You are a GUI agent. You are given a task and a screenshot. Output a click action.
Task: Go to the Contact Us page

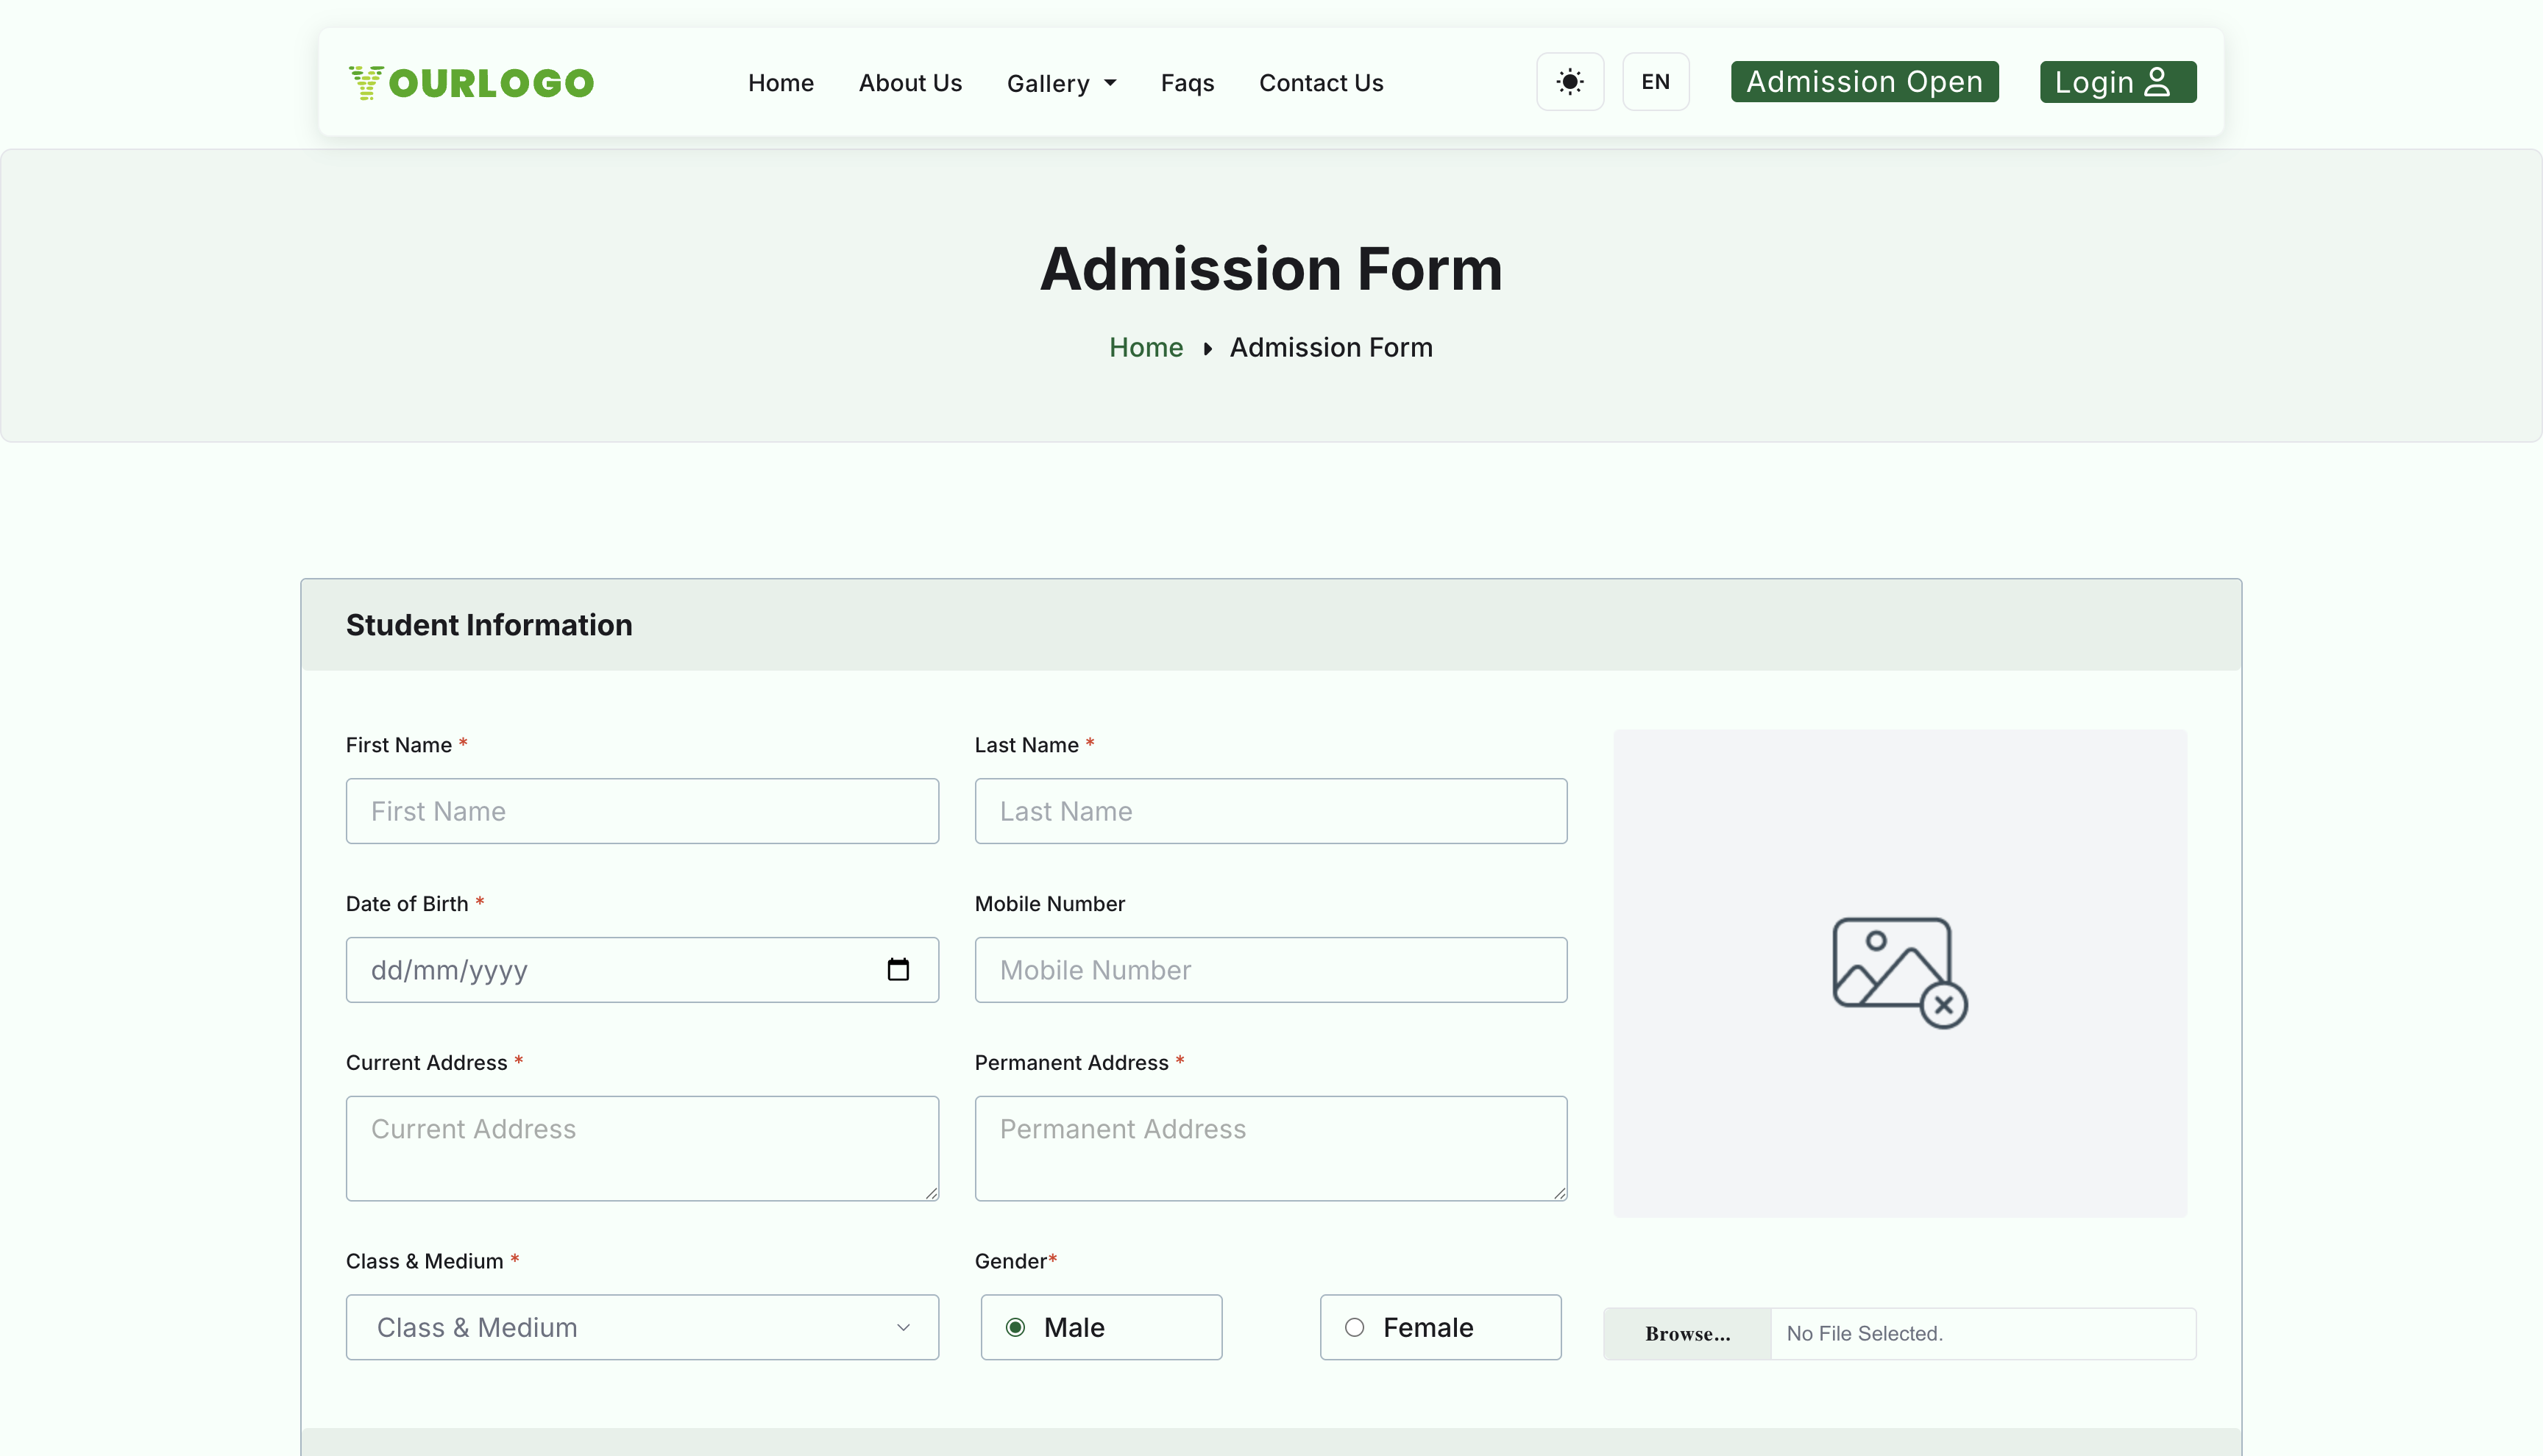pyautogui.click(x=1321, y=83)
